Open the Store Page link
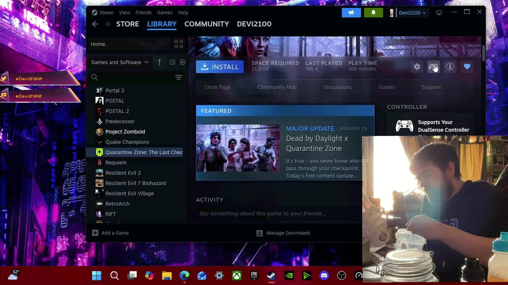 [x=217, y=87]
